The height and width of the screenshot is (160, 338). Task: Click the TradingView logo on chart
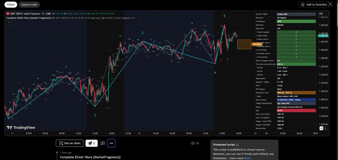(21, 127)
